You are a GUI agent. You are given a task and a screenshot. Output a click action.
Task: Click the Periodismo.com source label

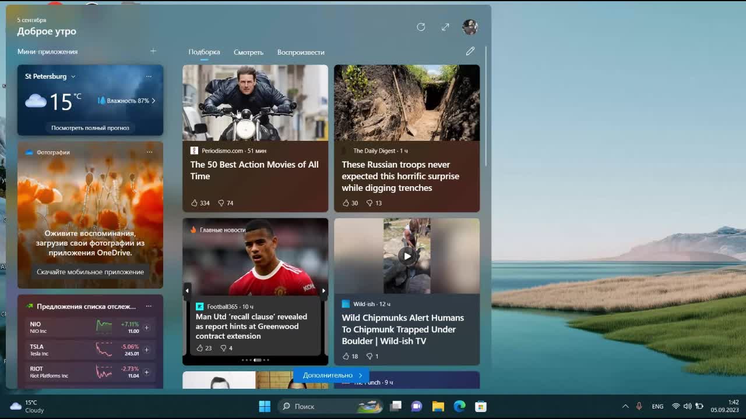222,151
